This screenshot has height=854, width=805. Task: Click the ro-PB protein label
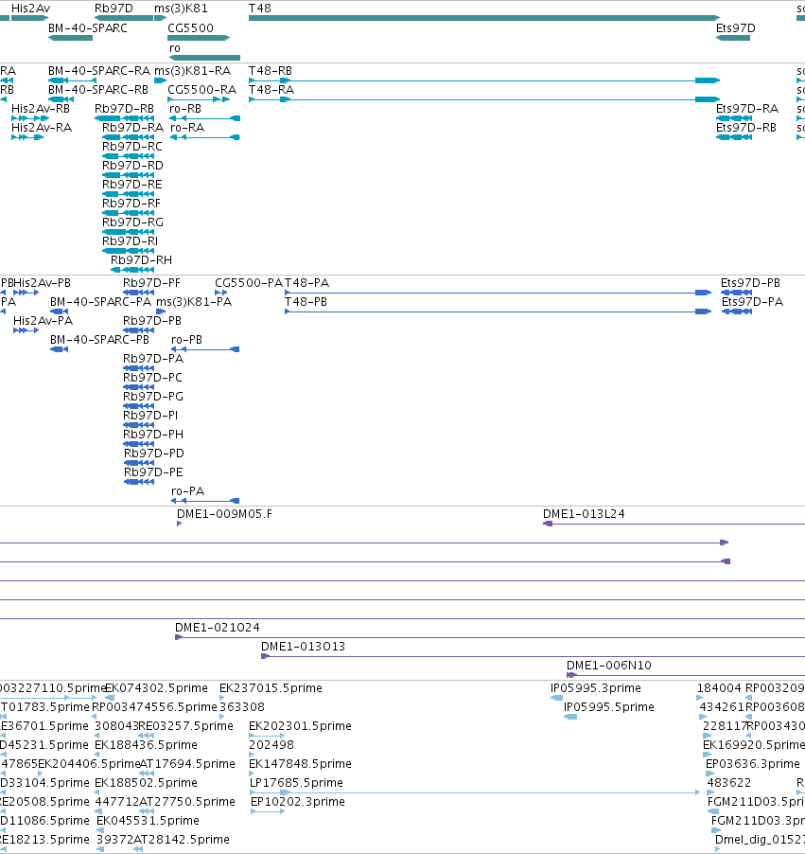tap(186, 339)
